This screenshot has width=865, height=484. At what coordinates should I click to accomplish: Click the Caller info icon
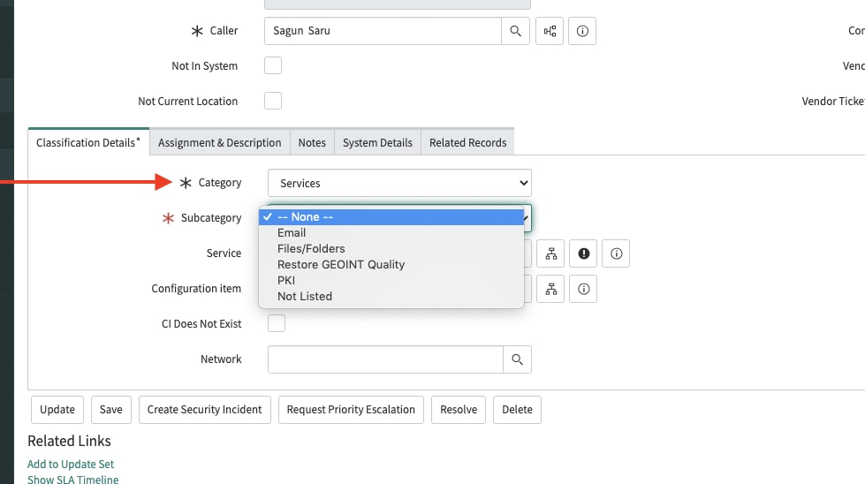coord(582,31)
